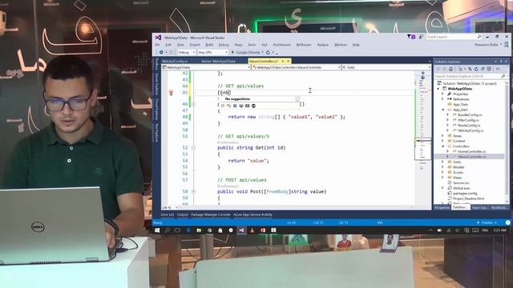Click the taskbar Search icon
This screenshot has height=288, width=513.
[x=168, y=230]
